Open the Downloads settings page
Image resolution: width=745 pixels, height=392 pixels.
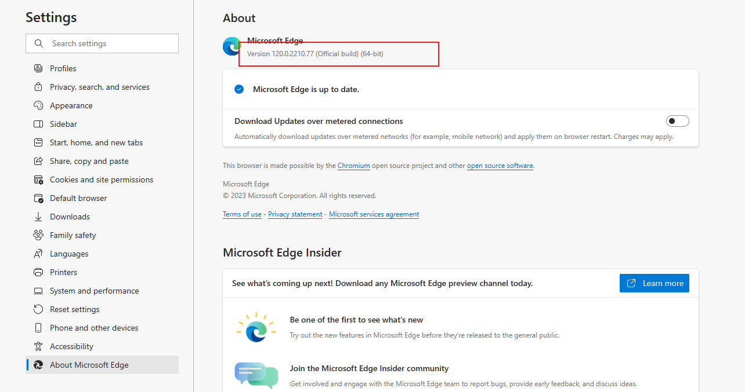pyautogui.click(x=102, y=217)
